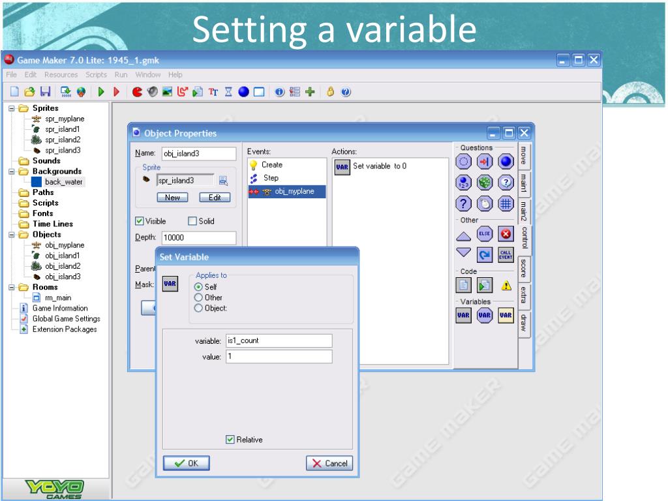Screen dimensions: 668x501
Task: Click the variable name input field
Action: (279, 341)
